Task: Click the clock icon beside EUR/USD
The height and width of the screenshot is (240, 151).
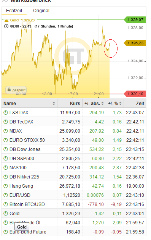Action: pyautogui.click(x=6, y=195)
